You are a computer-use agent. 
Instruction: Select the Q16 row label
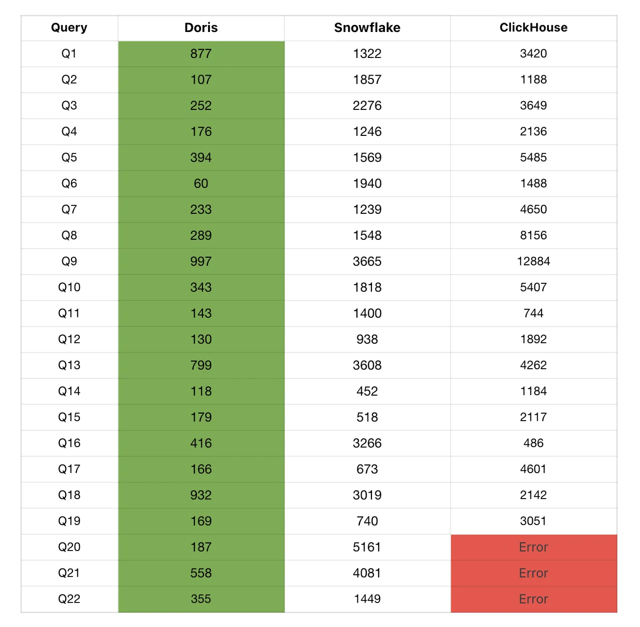pos(69,444)
